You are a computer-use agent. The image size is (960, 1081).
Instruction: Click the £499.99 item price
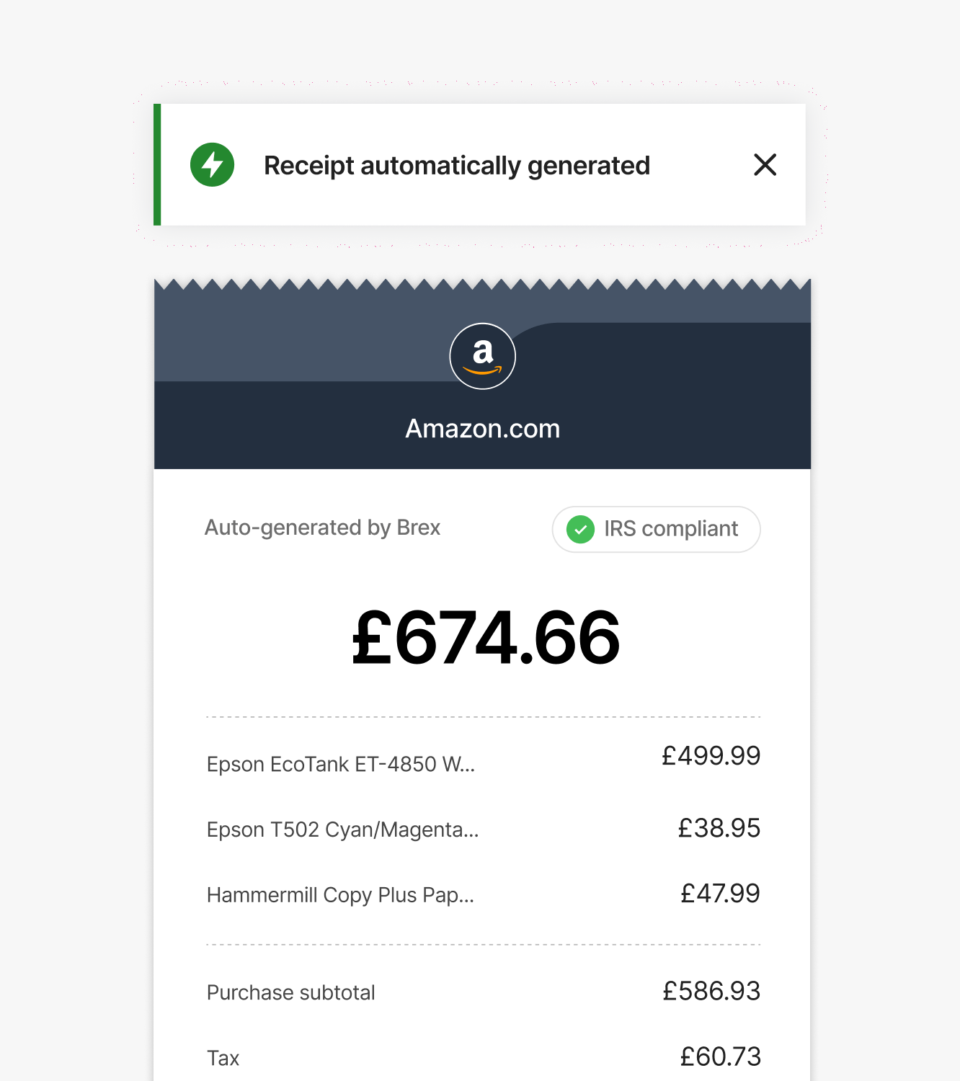point(711,756)
